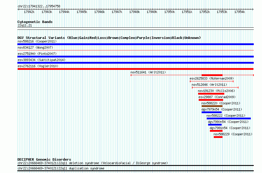Viewport: 262px width, 173px height.
Task: Click the 17947k ruler tick label
Action: pos(117,12)
